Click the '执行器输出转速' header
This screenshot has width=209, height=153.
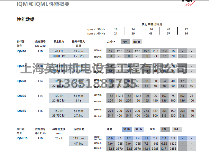pyautogui.click(x=152, y=24)
